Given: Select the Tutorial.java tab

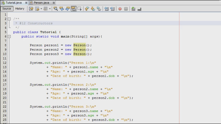Looking at the screenshot, I should [14, 3].
